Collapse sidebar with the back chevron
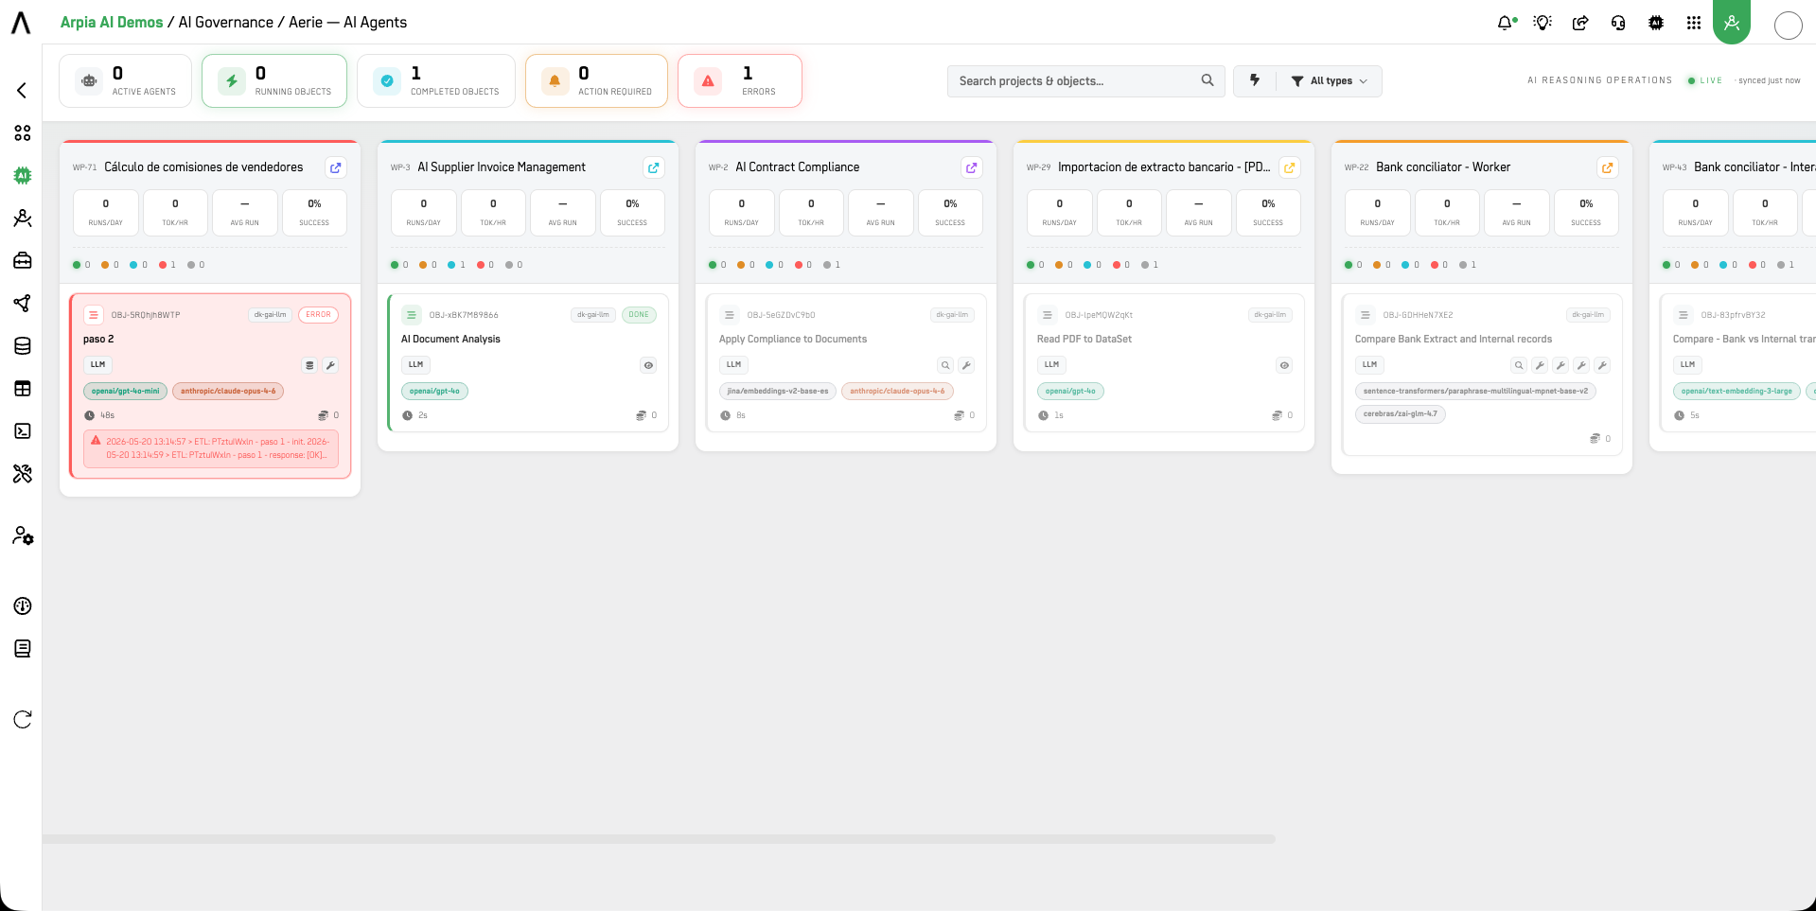 point(22,90)
